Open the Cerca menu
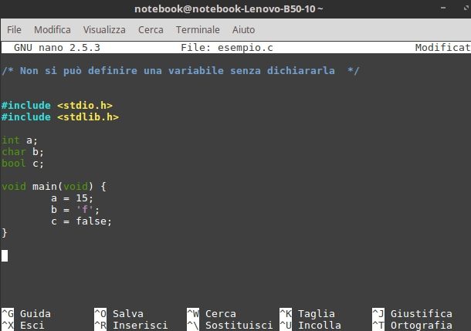471x331 pixels. pyautogui.click(x=151, y=30)
